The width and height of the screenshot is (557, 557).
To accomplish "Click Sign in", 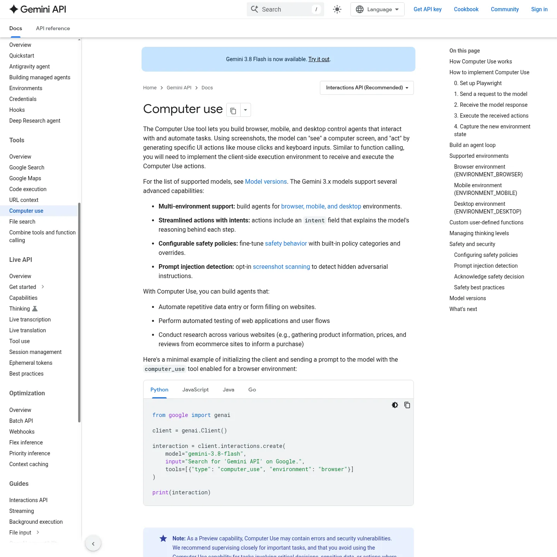I will tap(539, 9).
